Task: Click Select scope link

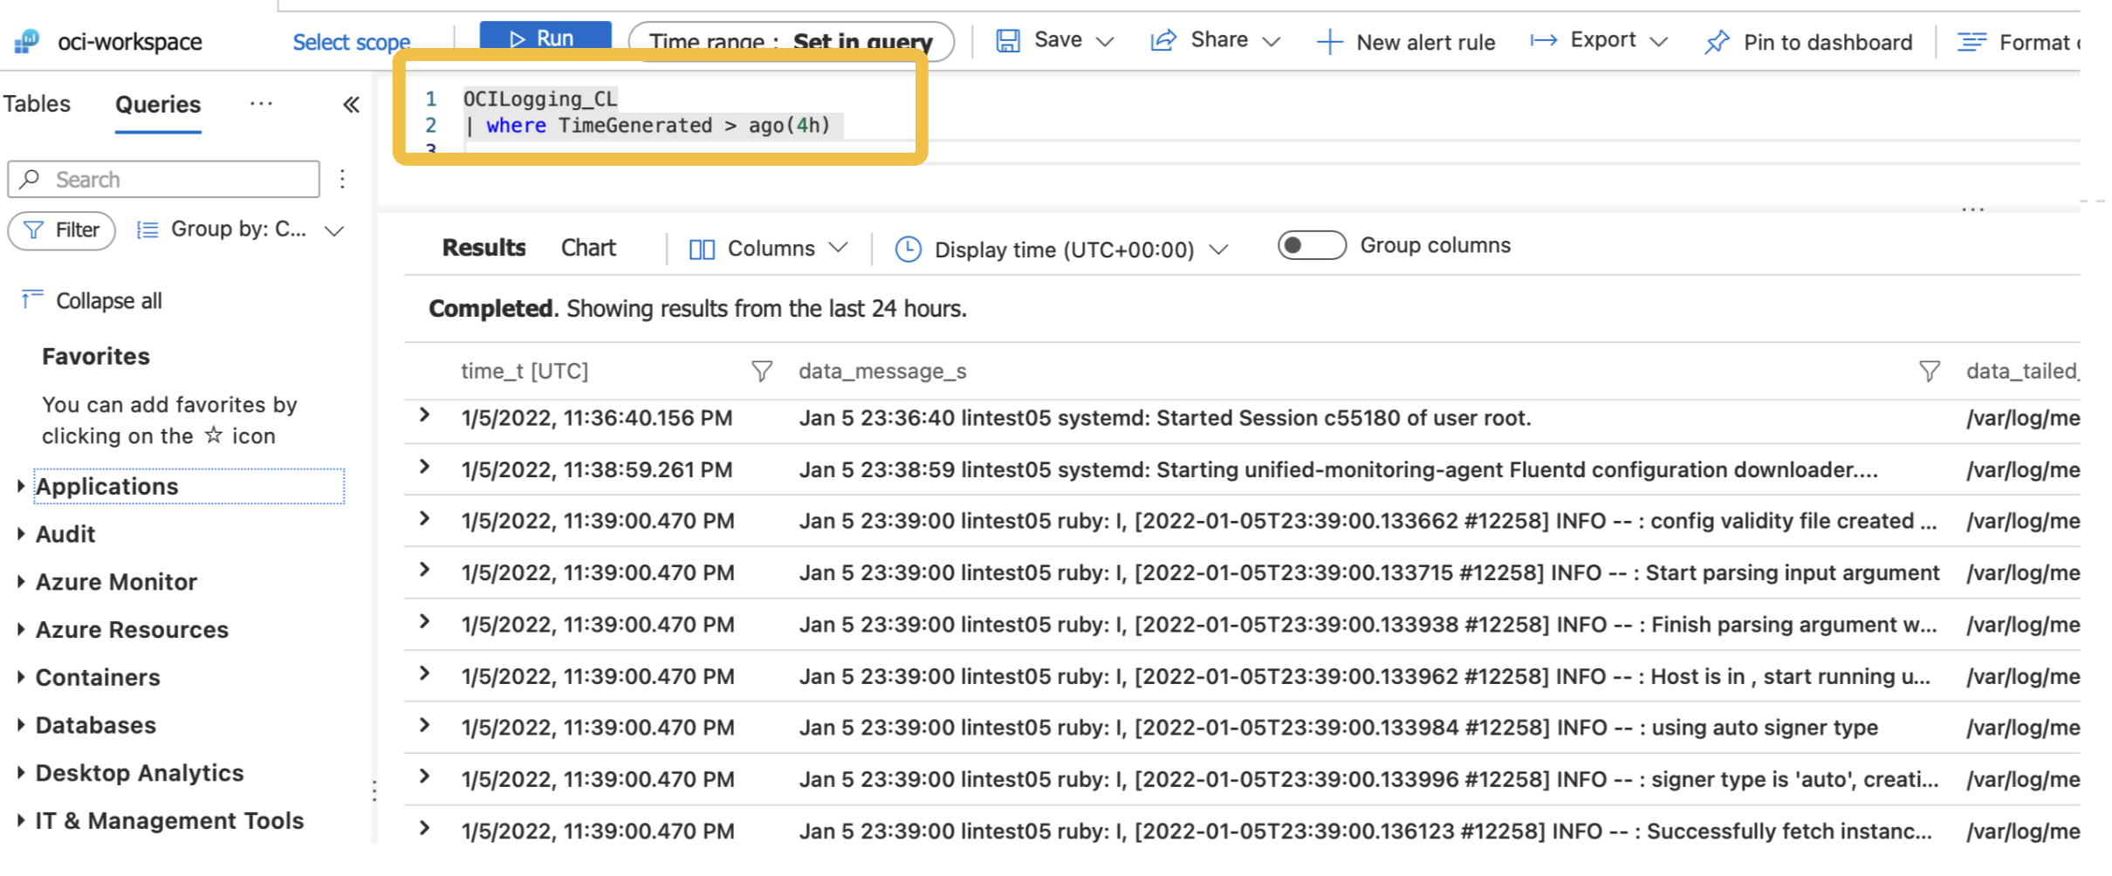Action: tap(352, 41)
